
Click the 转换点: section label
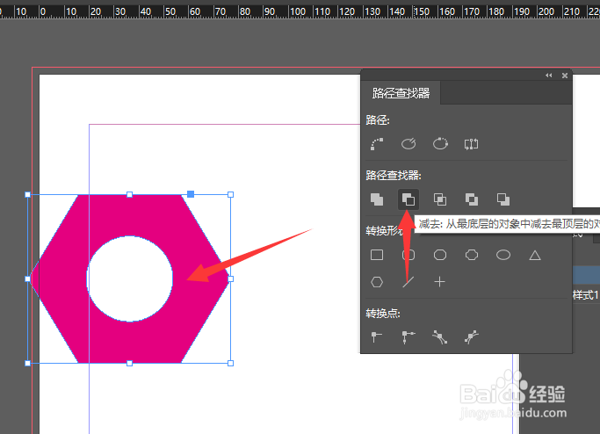pos(383,314)
